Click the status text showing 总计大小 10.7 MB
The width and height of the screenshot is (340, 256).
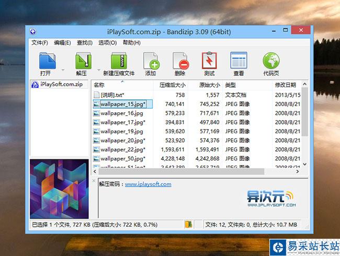tap(275, 225)
